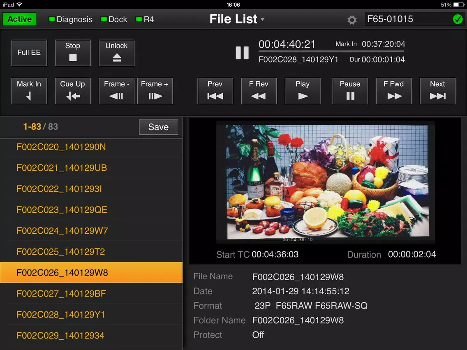Select highlighted clip F002C026_140129W8 in list
Screen dimensions: 467x350
tap(91, 272)
